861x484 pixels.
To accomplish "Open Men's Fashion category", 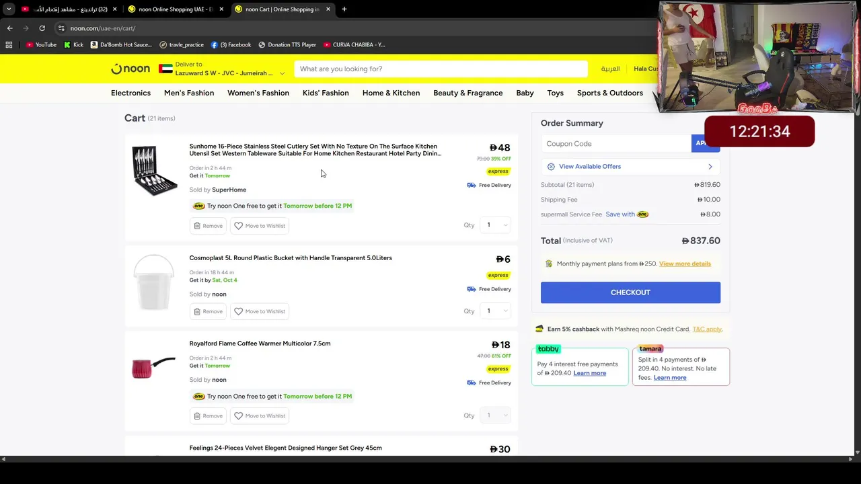I will [x=189, y=93].
